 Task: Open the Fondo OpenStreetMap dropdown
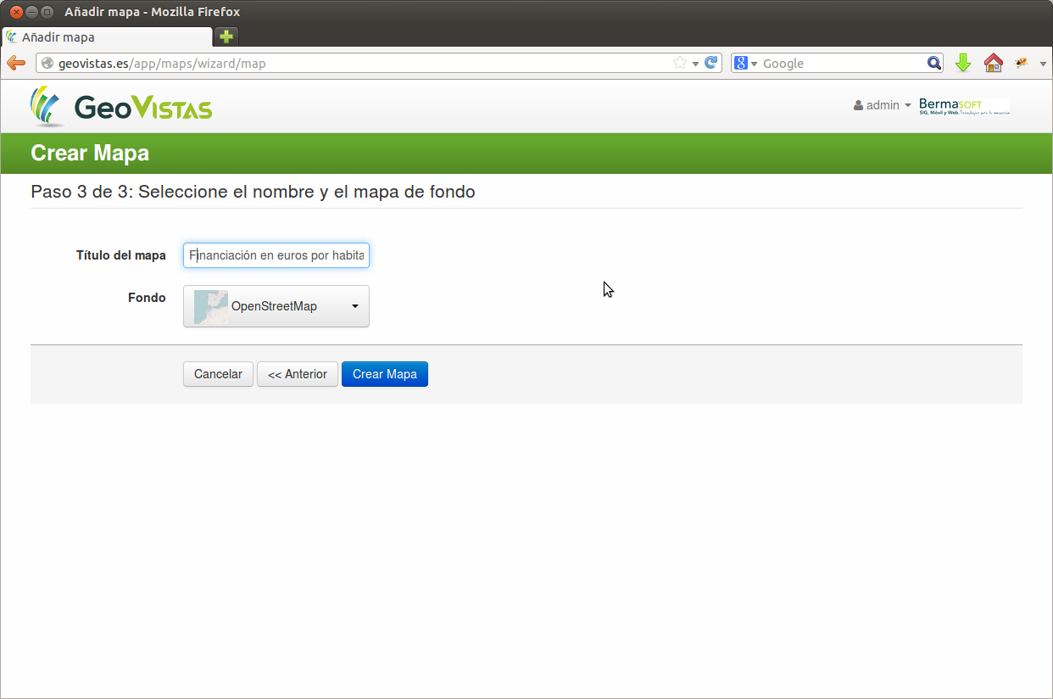point(276,306)
